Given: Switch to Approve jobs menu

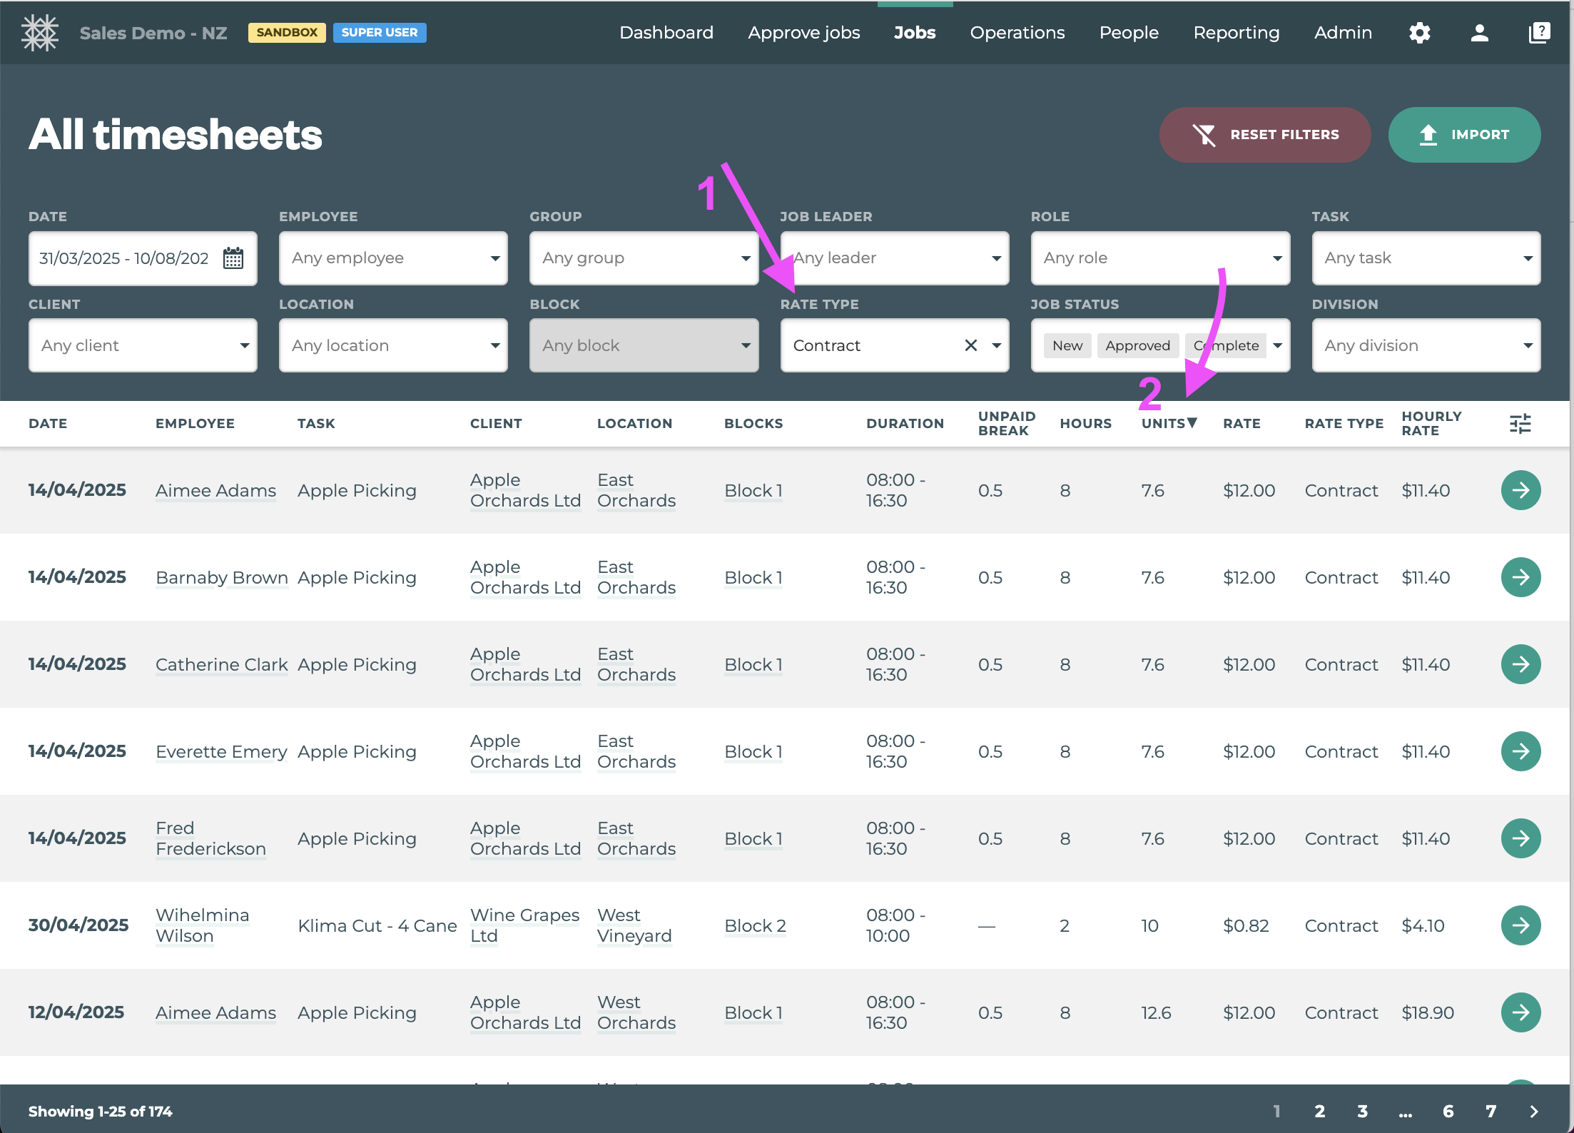Looking at the screenshot, I should [803, 33].
